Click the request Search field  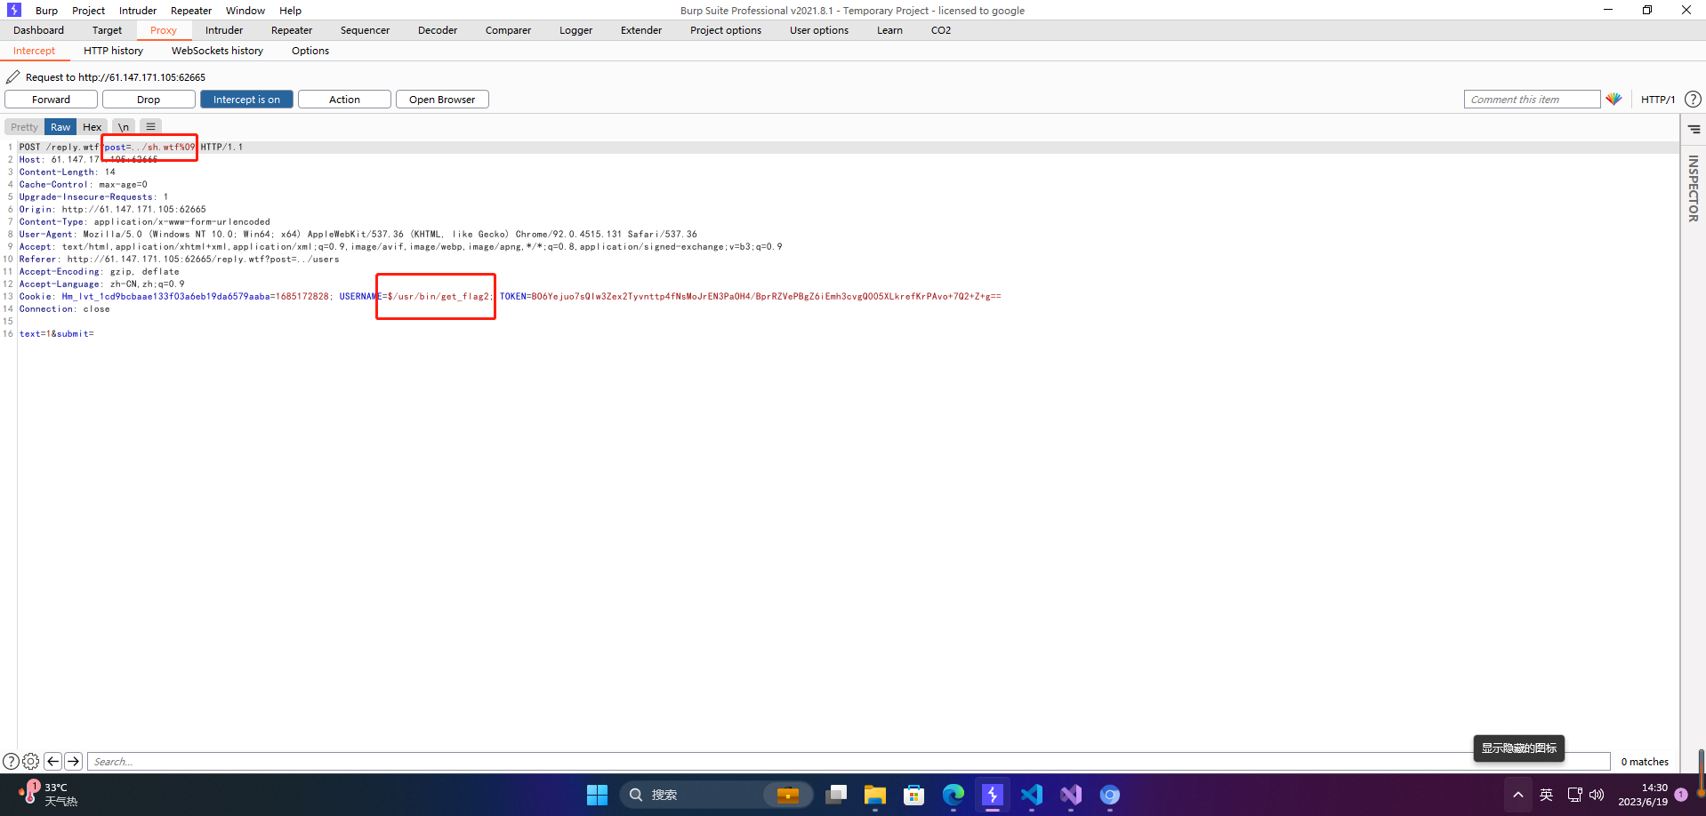(849, 762)
